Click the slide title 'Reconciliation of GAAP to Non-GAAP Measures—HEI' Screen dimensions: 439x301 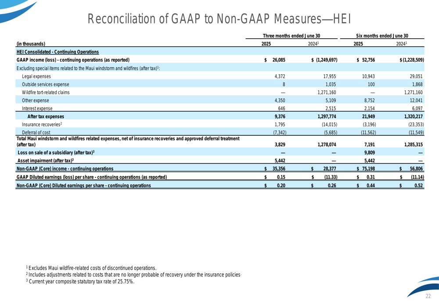[219, 19]
